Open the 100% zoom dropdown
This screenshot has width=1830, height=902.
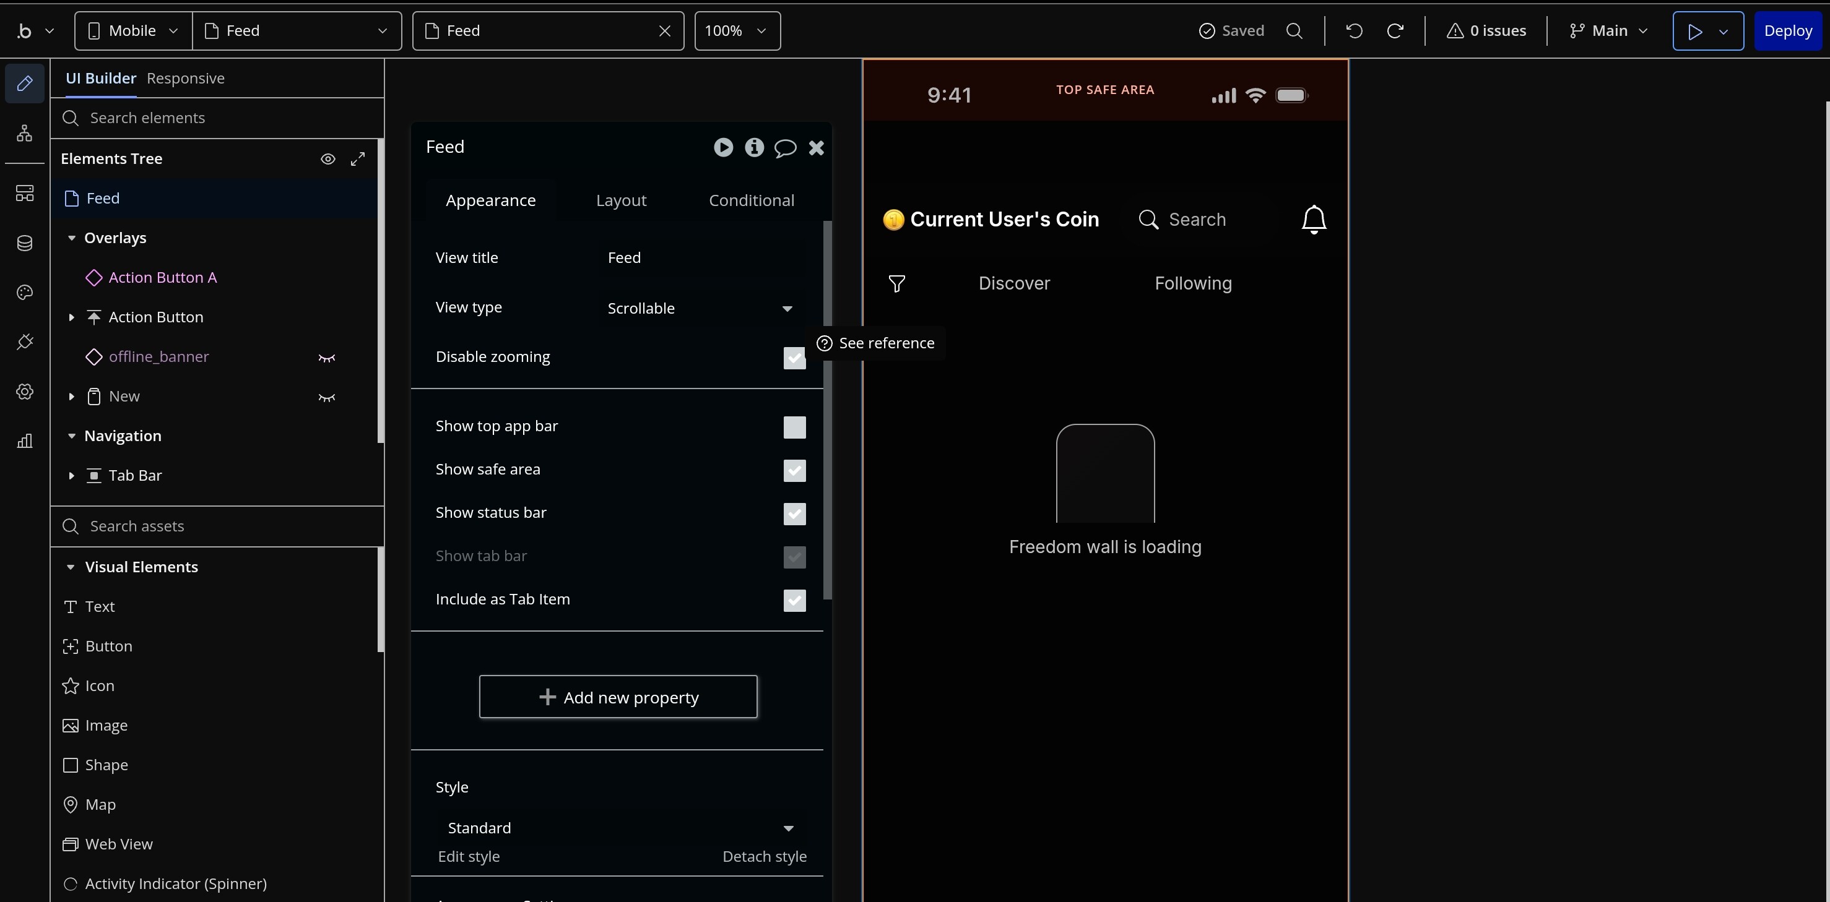[737, 30]
